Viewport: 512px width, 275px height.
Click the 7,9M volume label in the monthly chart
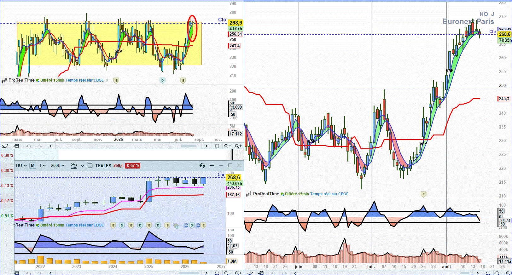click(x=232, y=261)
